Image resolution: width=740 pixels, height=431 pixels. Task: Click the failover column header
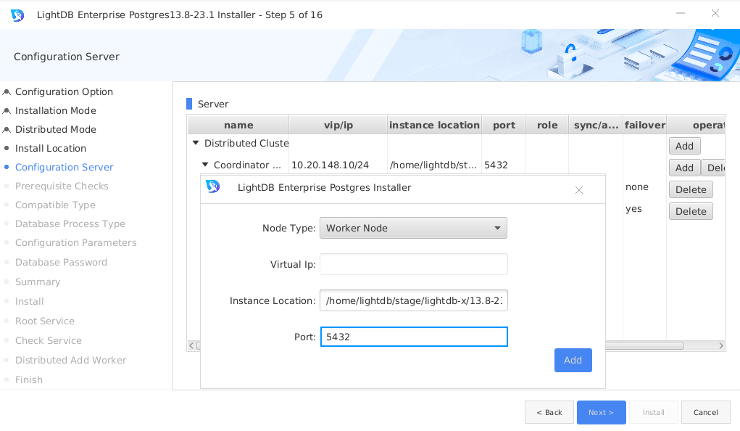[644, 125]
